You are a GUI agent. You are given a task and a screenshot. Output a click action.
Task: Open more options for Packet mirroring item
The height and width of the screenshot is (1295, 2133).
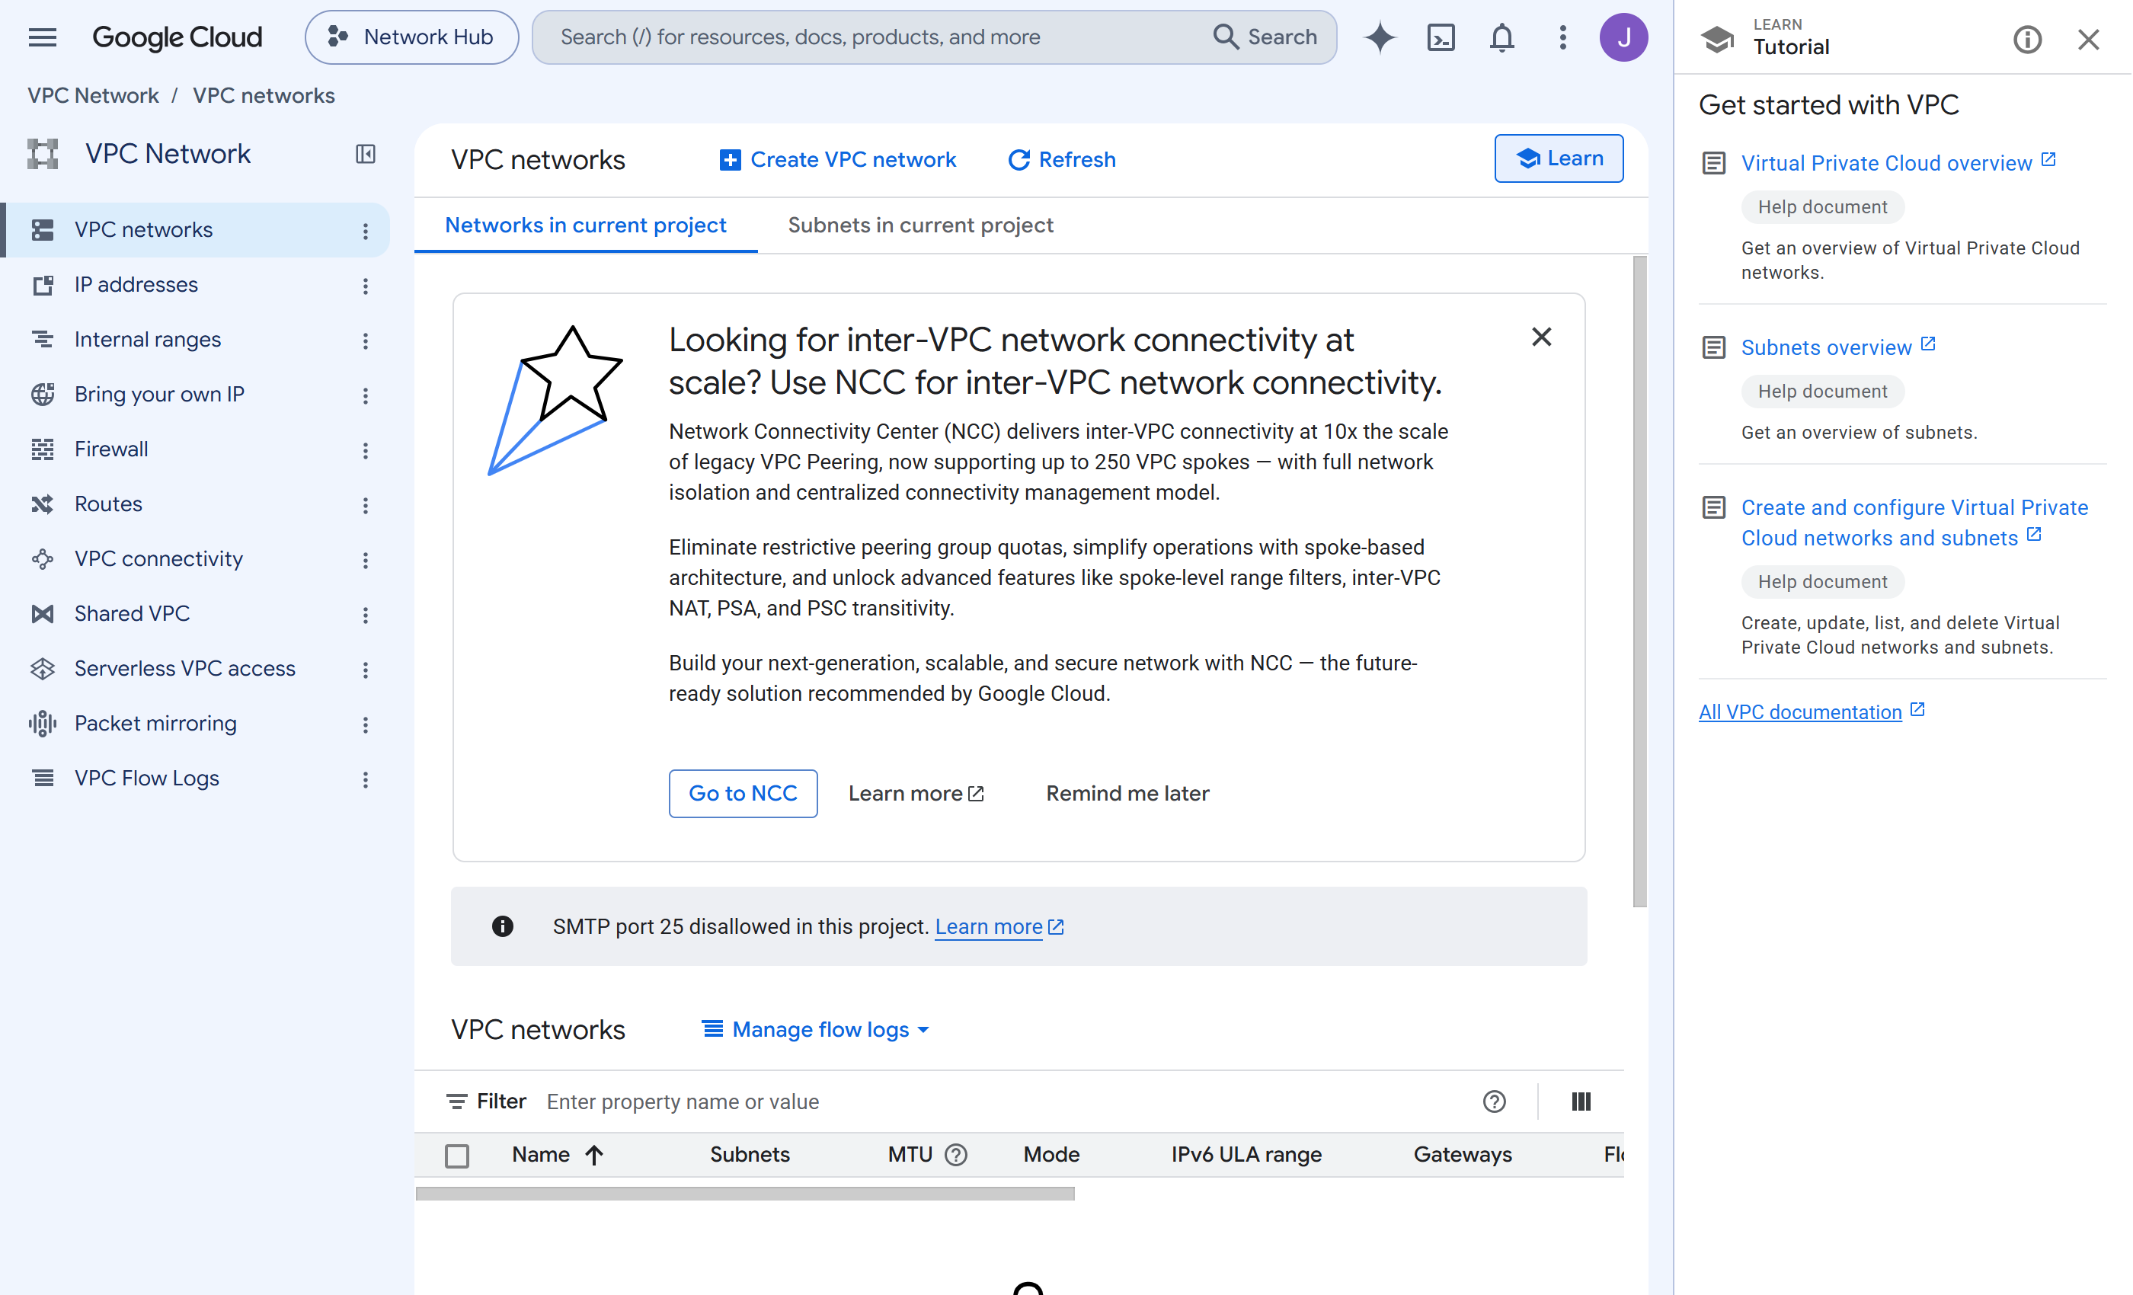[366, 724]
